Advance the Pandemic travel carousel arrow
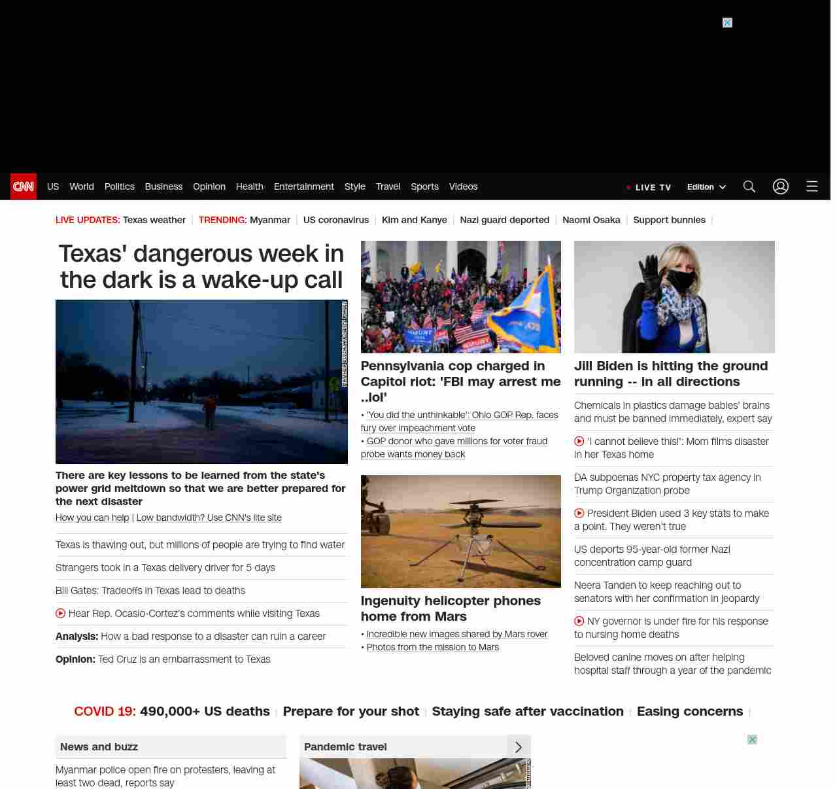 519,747
